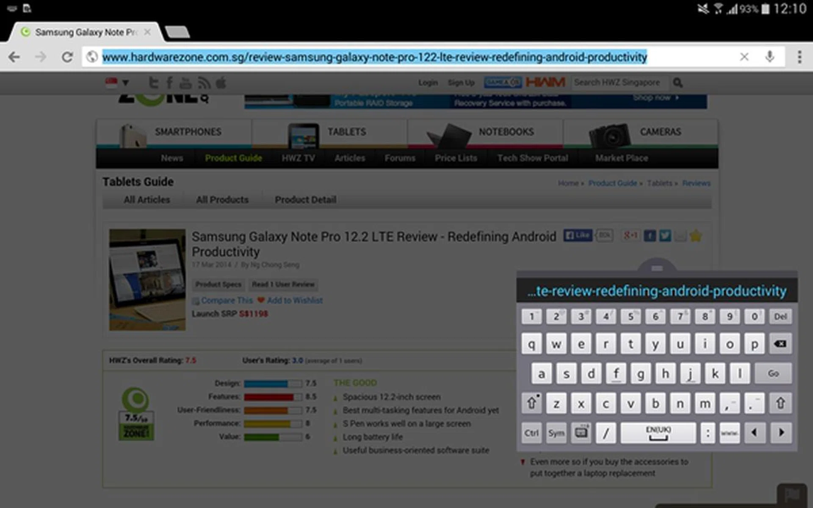The width and height of the screenshot is (813, 508).
Task: Click the RSS feed icon
Action: 205,83
